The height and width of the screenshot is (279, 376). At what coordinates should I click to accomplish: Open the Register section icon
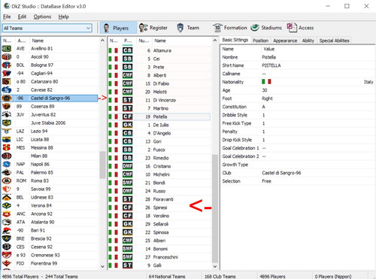coord(144,28)
